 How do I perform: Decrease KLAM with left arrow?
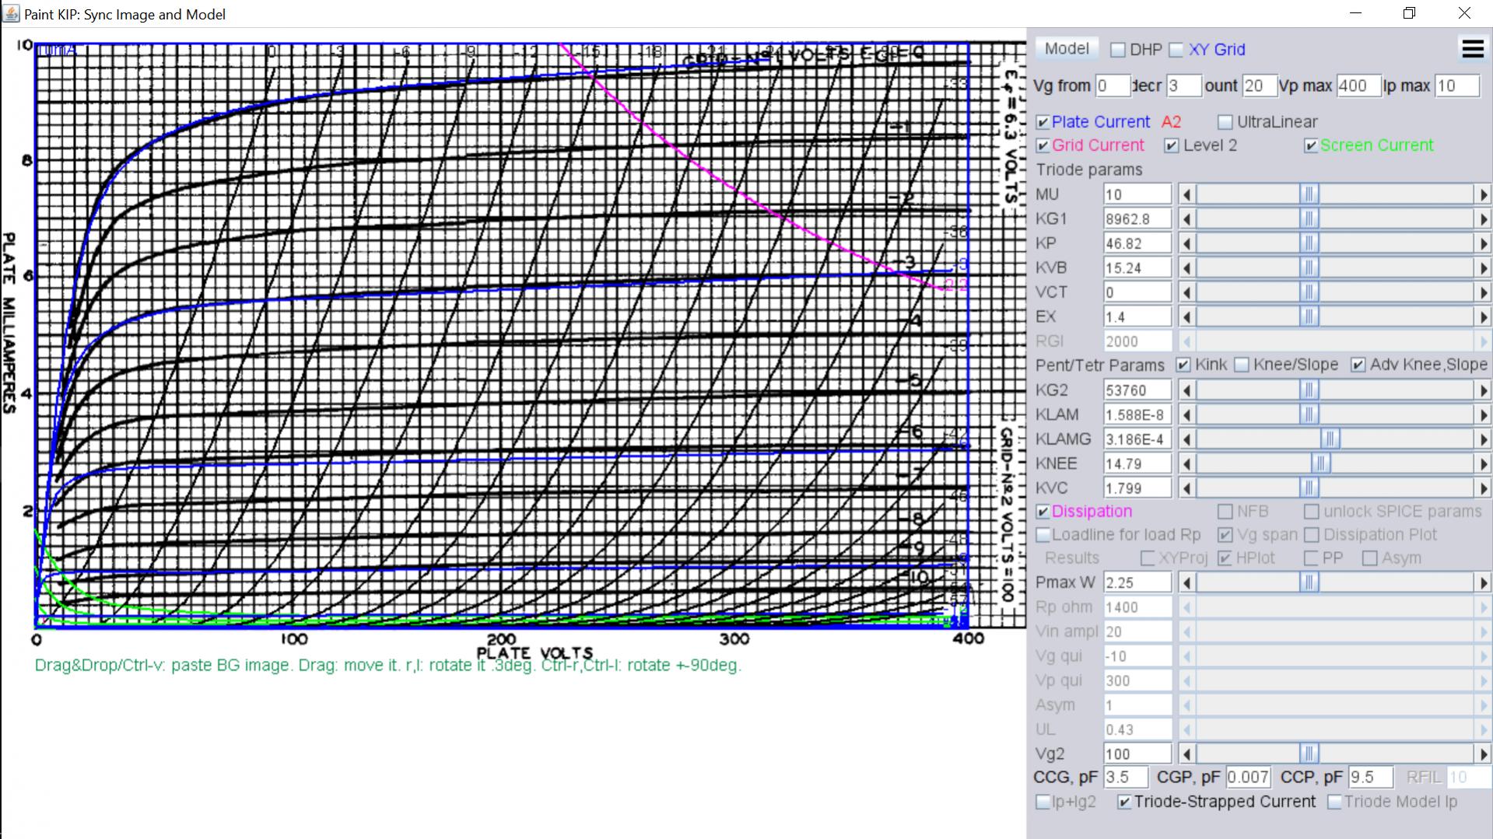pos(1186,414)
